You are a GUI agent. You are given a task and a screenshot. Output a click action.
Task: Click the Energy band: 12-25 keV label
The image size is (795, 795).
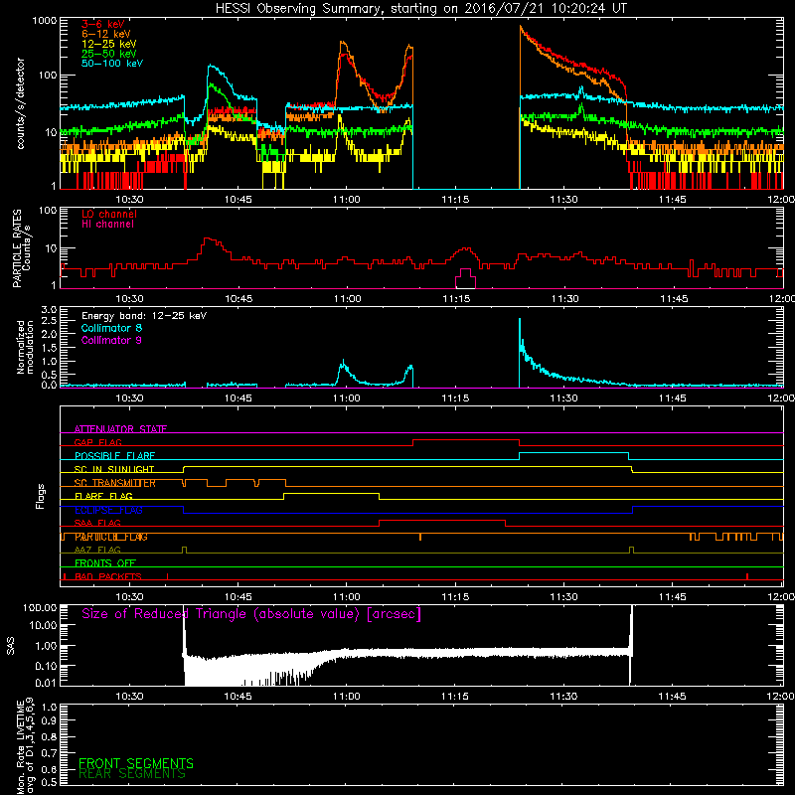tap(144, 316)
